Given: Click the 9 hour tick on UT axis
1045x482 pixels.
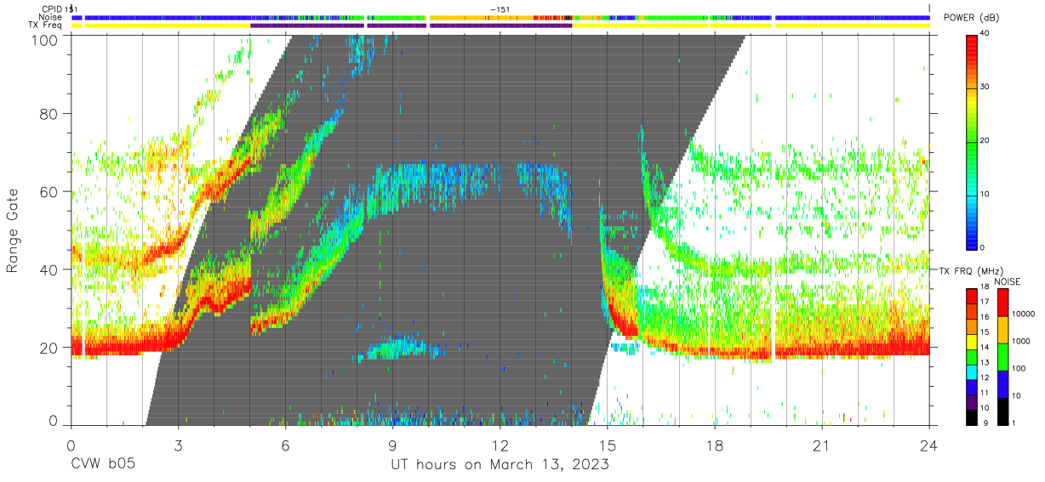Looking at the screenshot, I should [392, 445].
